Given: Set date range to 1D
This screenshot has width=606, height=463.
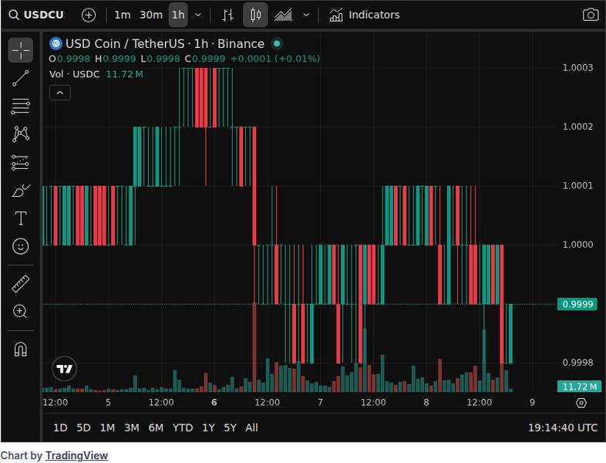Looking at the screenshot, I should point(60,428).
